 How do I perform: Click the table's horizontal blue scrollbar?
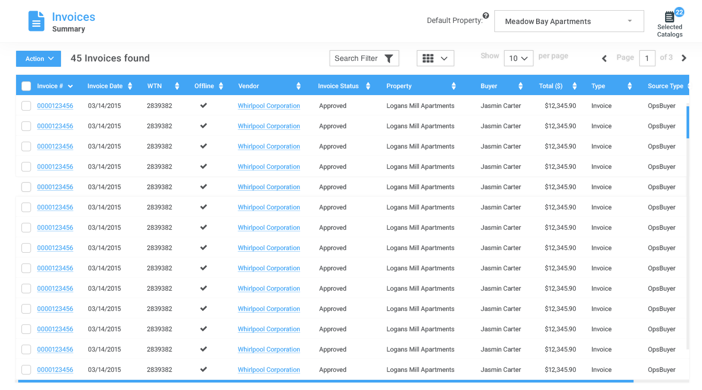pos(326,381)
